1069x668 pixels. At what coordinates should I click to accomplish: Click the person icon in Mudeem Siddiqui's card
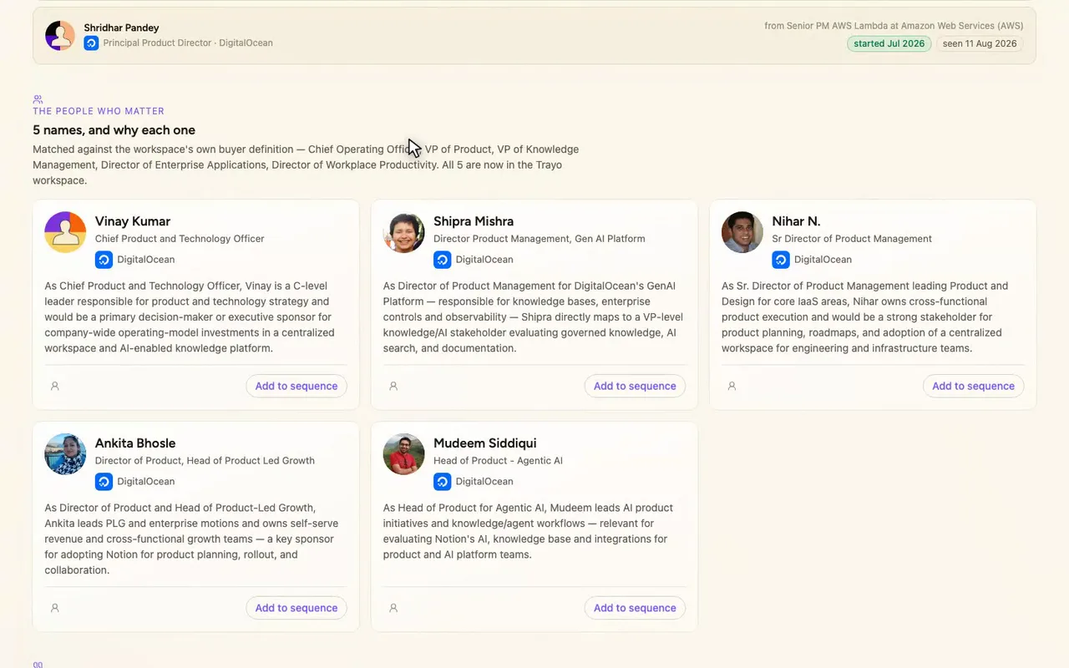click(x=393, y=608)
